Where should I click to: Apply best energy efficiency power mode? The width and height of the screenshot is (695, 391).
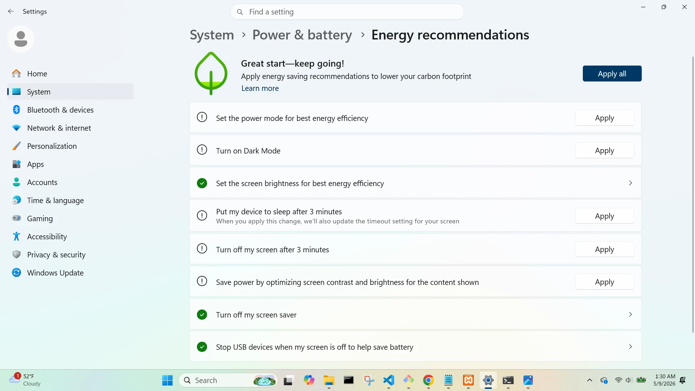click(x=605, y=118)
